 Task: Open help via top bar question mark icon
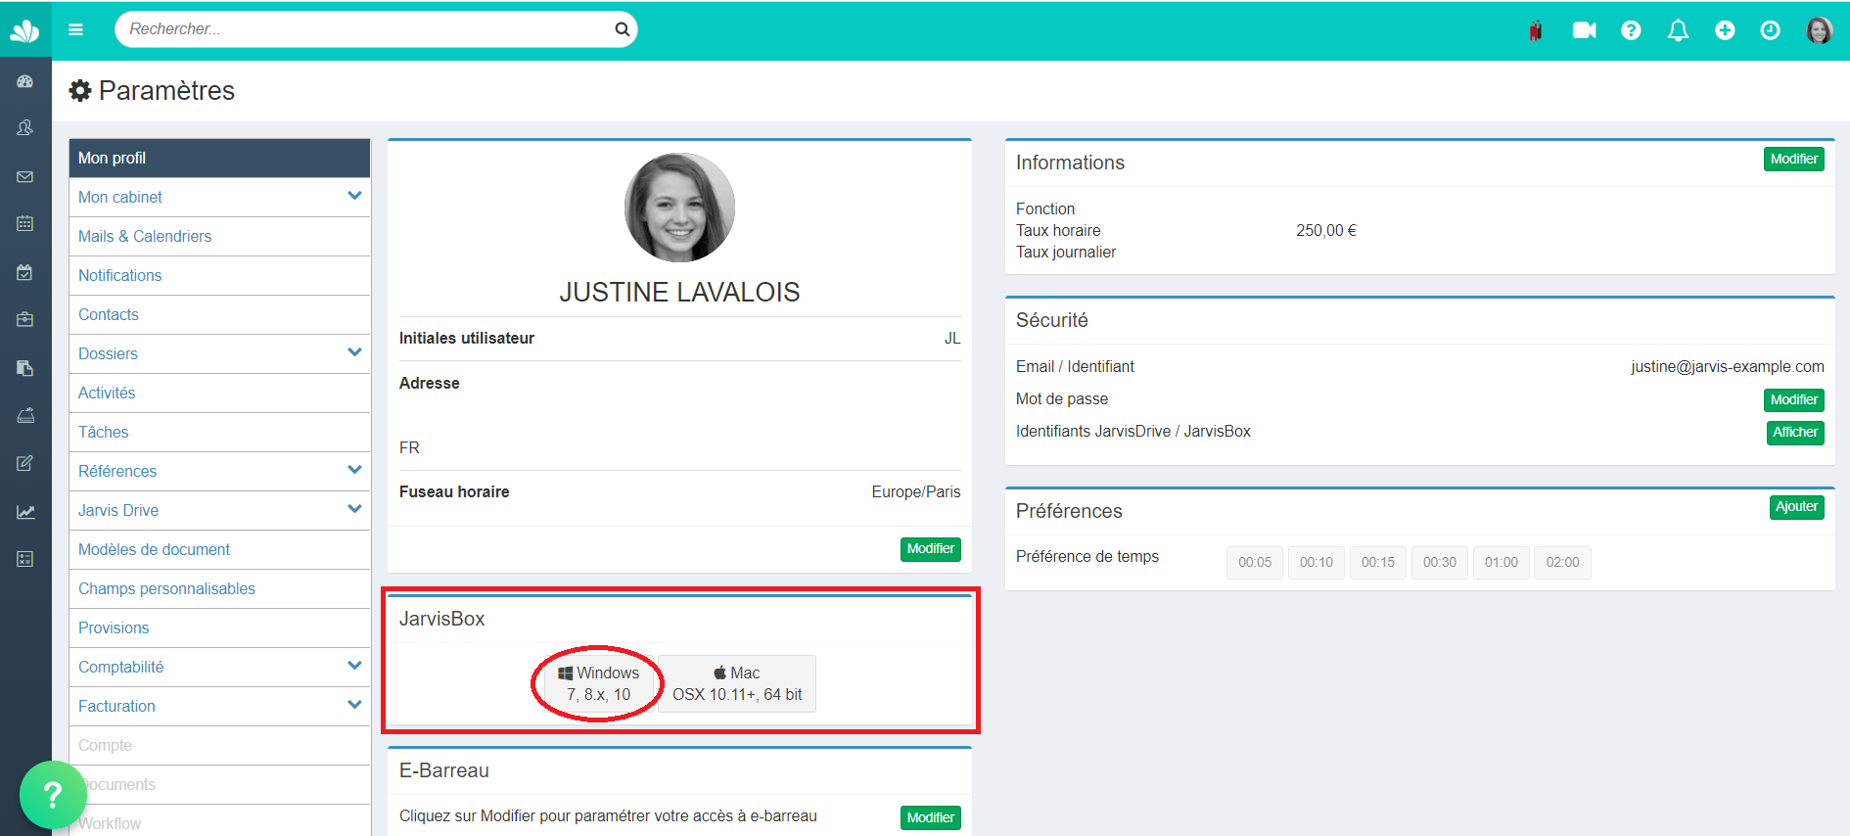(1631, 30)
